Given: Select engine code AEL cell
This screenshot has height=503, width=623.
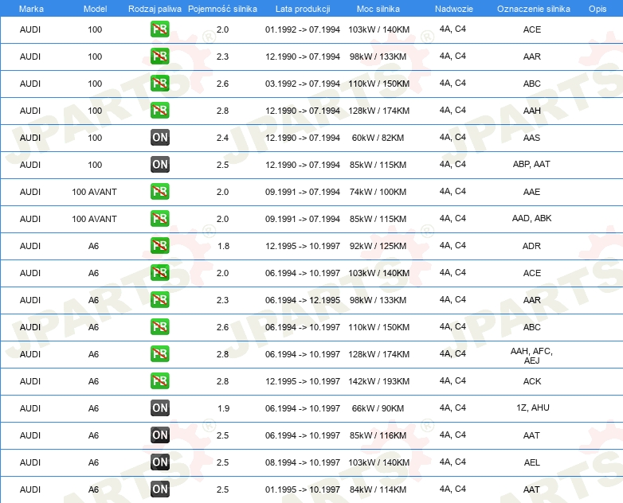Looking at the screenshot, I should click(531, 462).
